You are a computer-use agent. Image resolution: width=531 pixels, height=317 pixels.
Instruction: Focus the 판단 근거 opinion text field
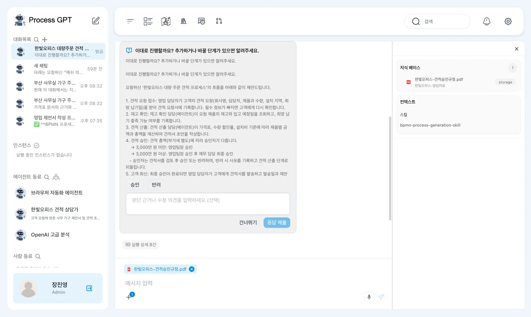click(208, 204)
